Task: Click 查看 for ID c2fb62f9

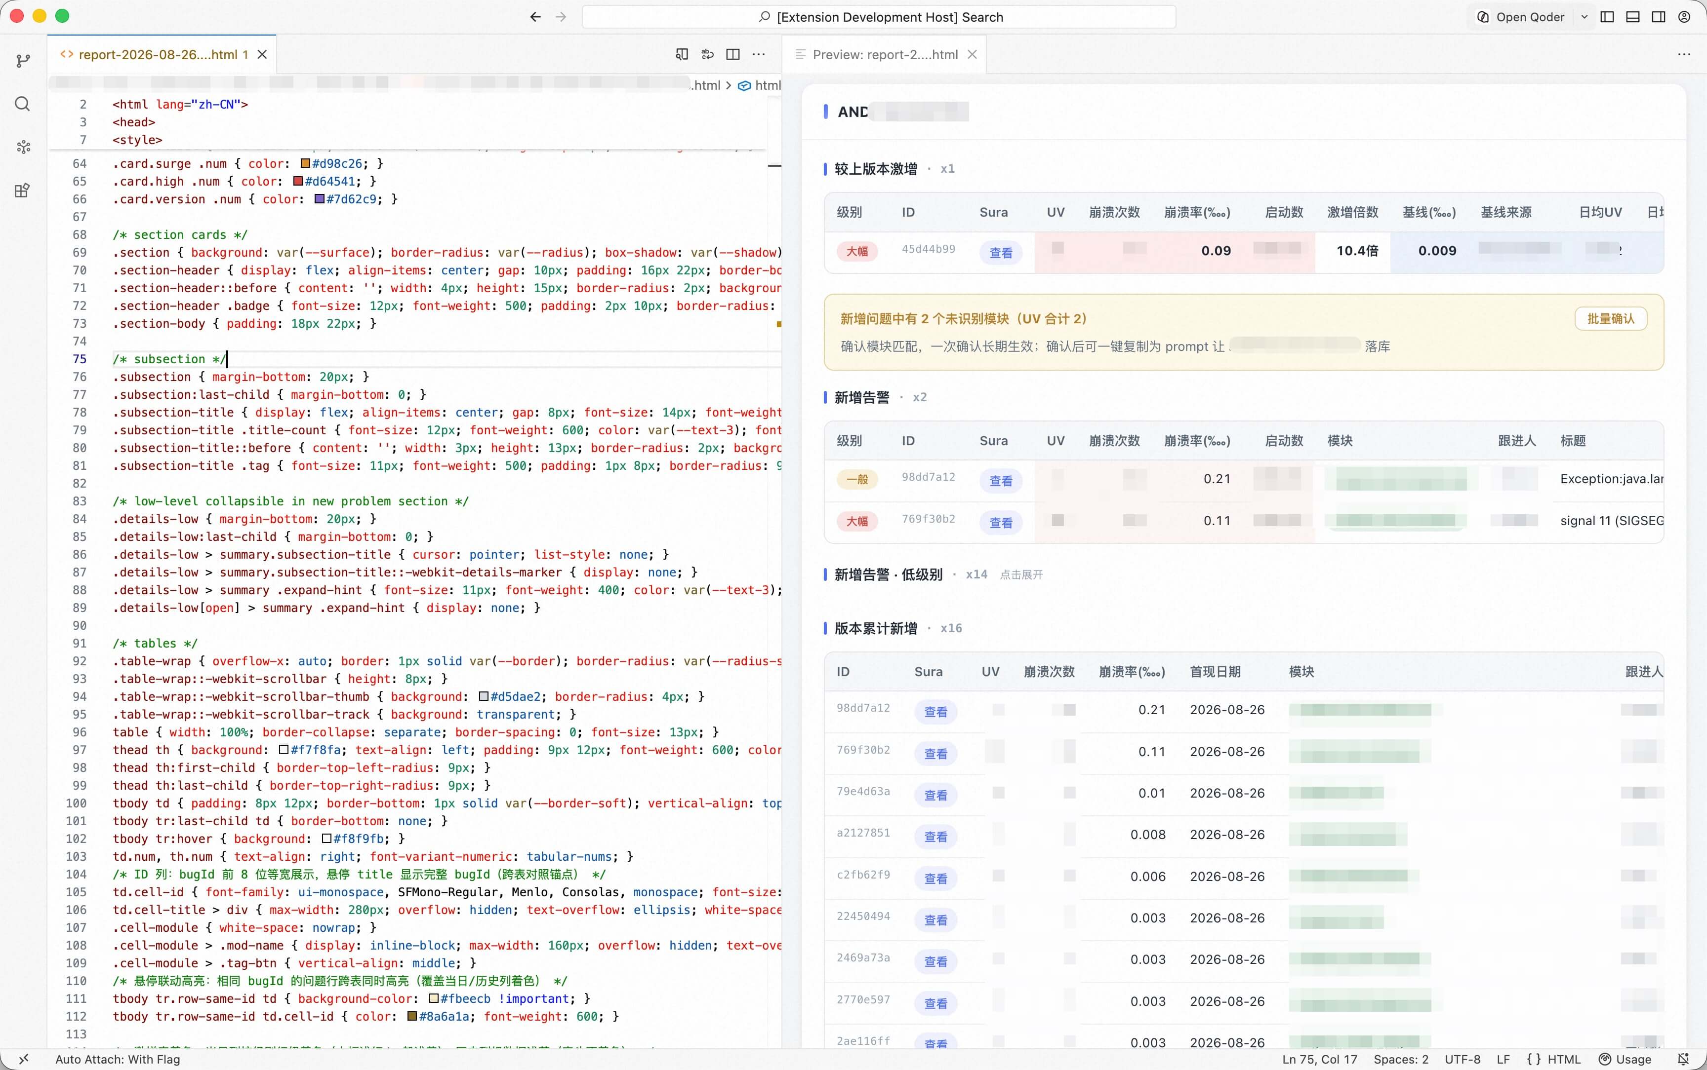Action: coord(935,878)
